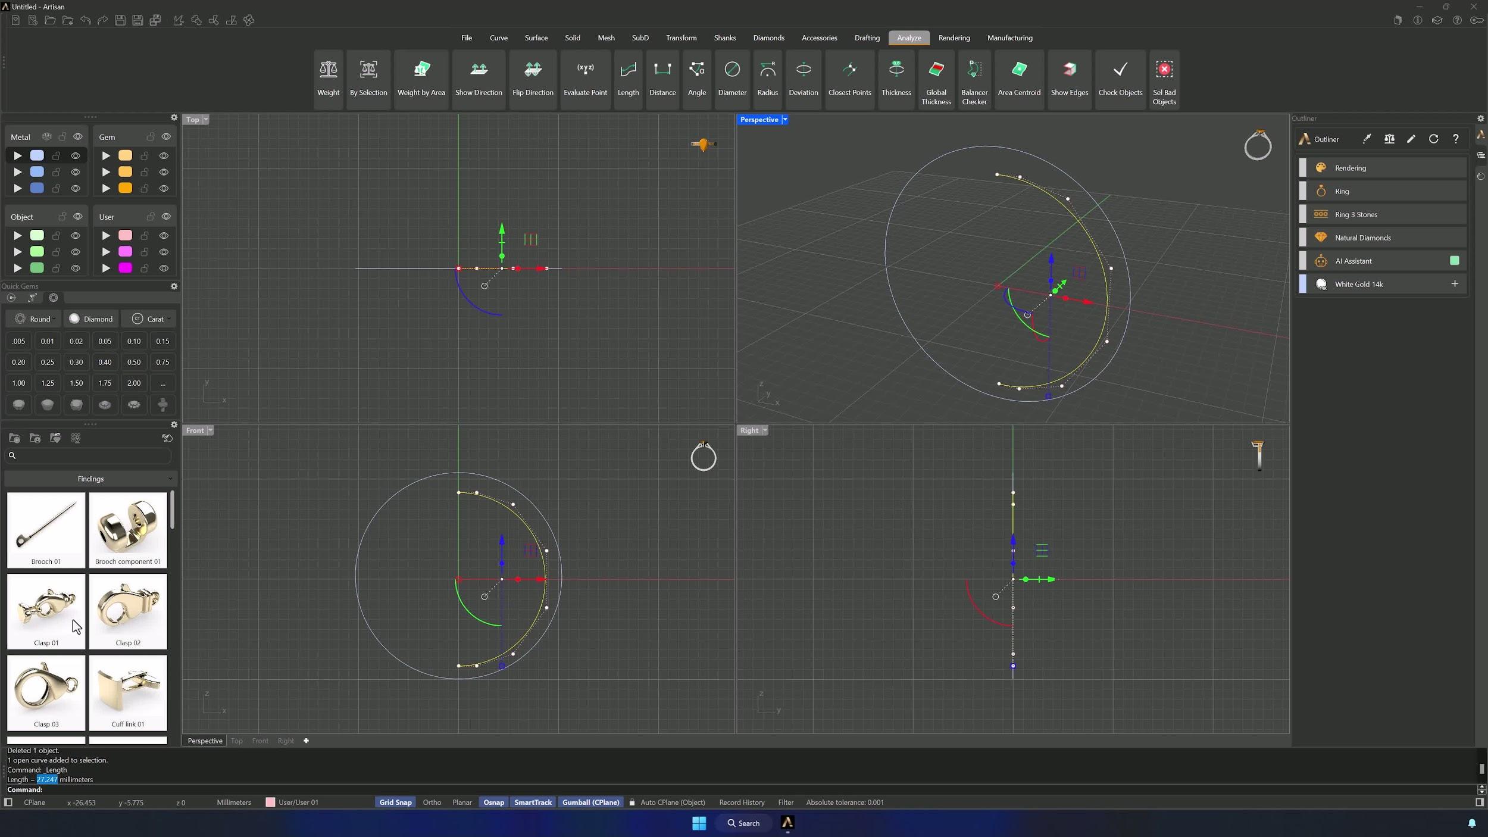Launch the Deviation tool

click(803, 79)
